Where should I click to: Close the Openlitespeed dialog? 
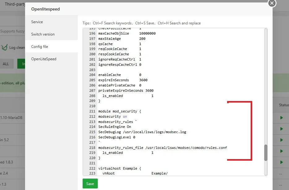[x=272, y=3]
